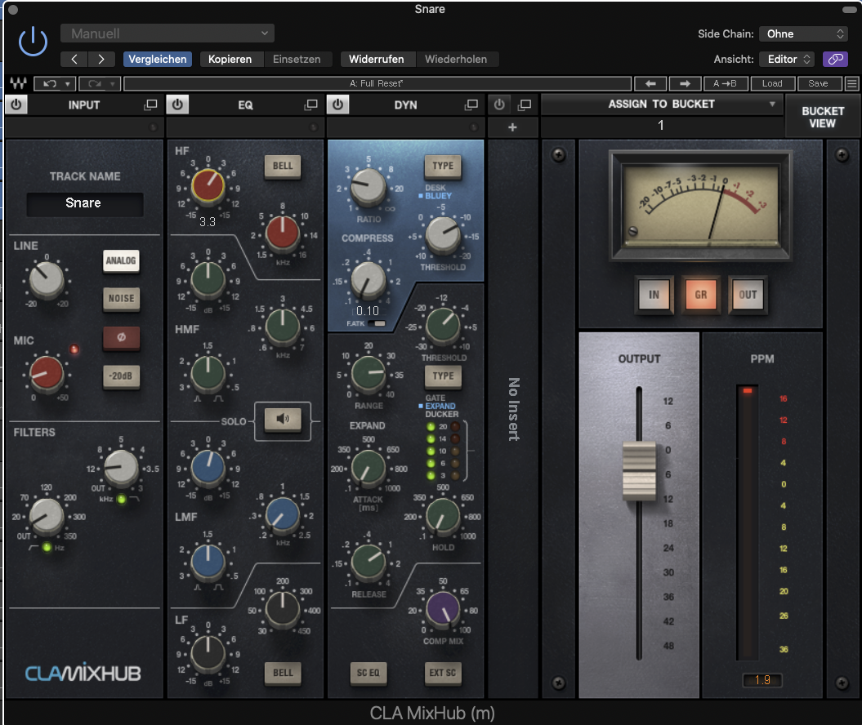Image resolution: width=862 pixels, height=725 pixels.
Task: Click the Snare track name field
Action: (x=84, y=203)
